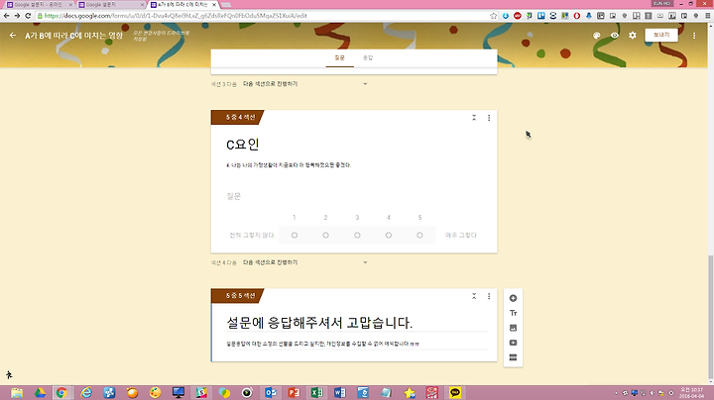The height and width of the screenshot is (400, 714).
Task: Select radio option 1 on the scale
Action: click(x=295, y=236)
